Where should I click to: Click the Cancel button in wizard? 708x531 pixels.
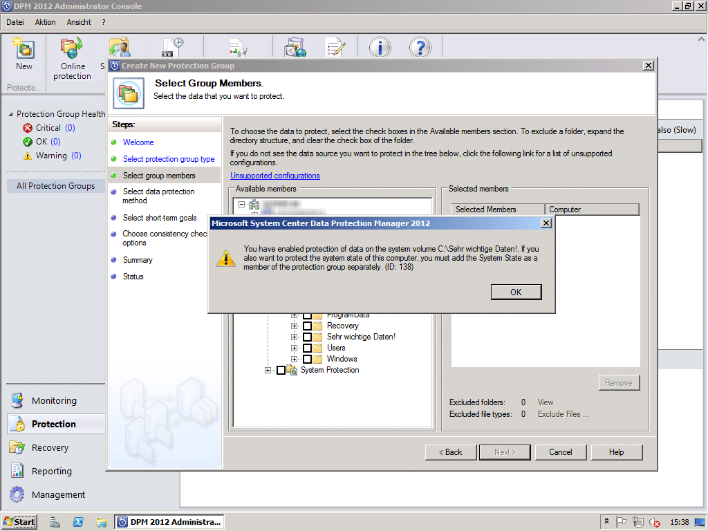[560, 452]
